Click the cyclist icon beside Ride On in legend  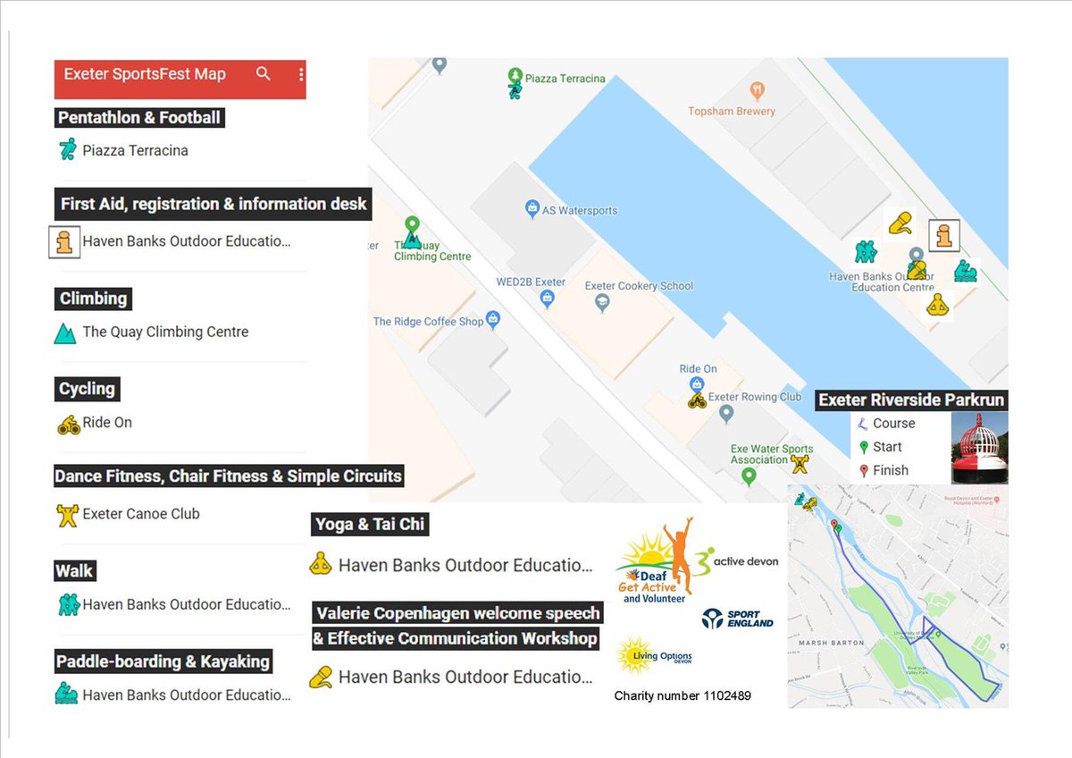pos(69,424)
